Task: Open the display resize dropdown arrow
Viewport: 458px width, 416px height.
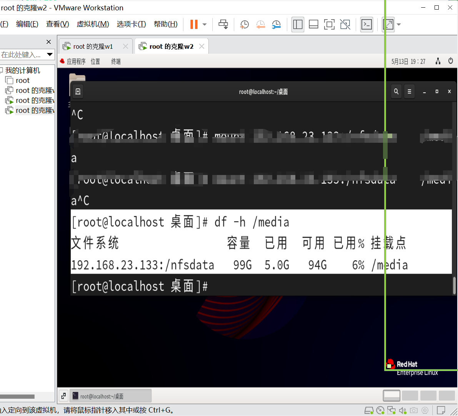Action: pyautogui.click(x=399, y=24)
